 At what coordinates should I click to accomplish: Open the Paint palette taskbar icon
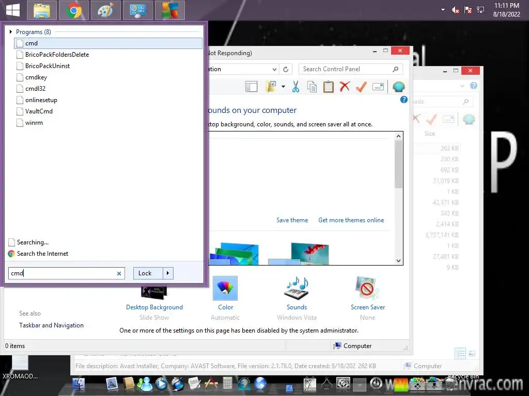tap(105, 10)
